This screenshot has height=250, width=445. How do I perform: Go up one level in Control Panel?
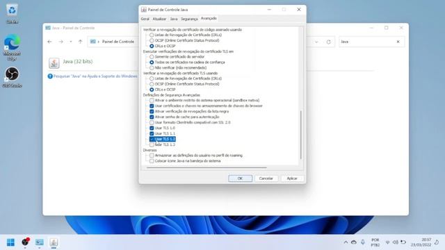(x=81, y=42)
